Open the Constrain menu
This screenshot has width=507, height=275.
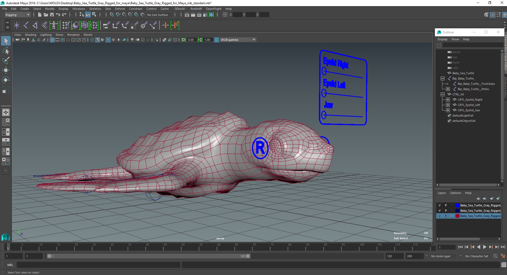click(x=136, y=9)
